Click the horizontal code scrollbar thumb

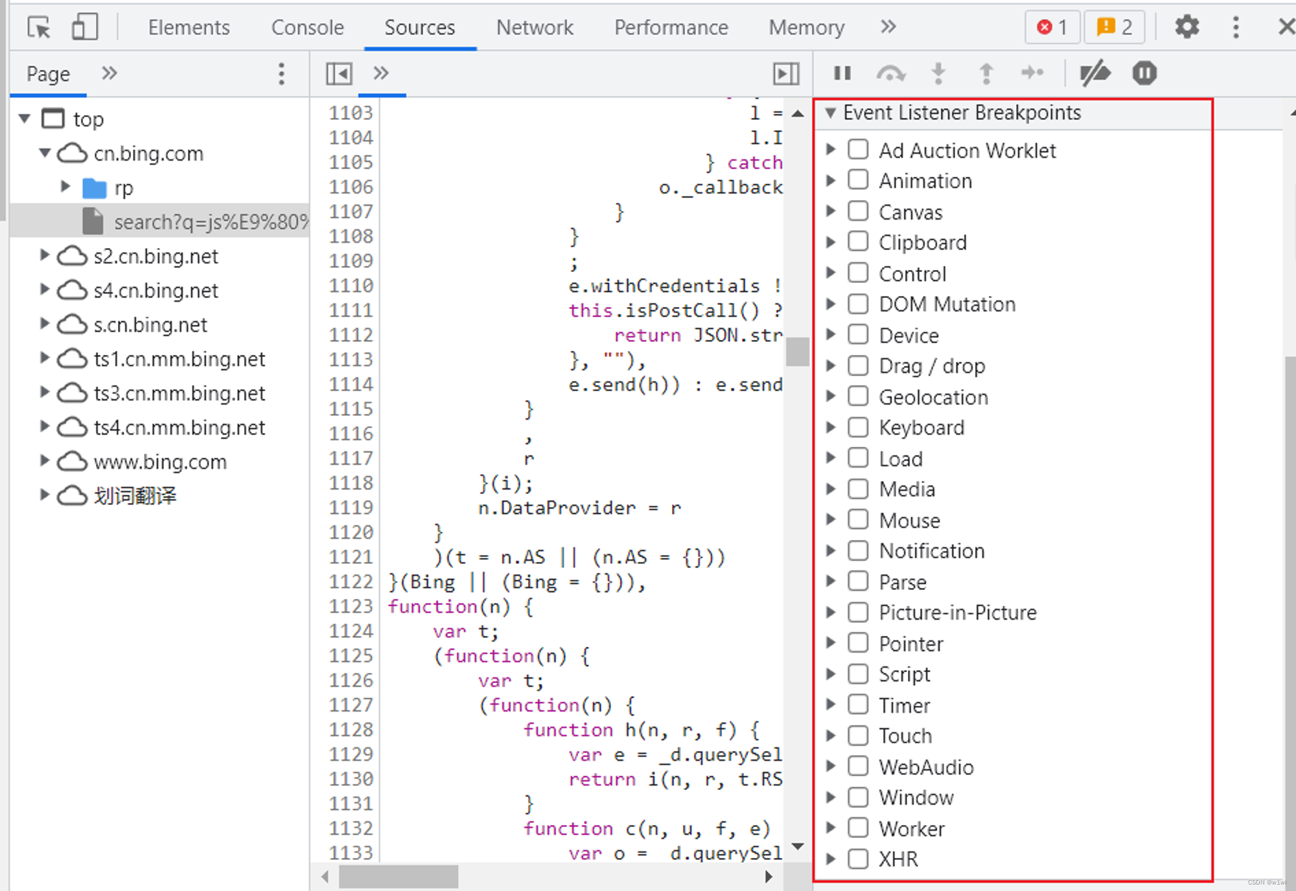pos(399,877)
